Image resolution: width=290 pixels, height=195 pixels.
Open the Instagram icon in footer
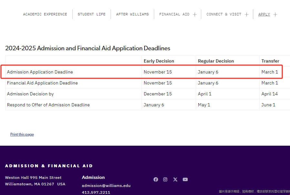(165, 180)
